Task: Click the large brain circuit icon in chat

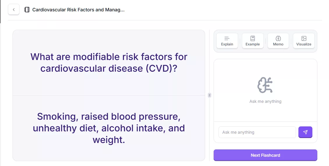Action: click(265, 85)
